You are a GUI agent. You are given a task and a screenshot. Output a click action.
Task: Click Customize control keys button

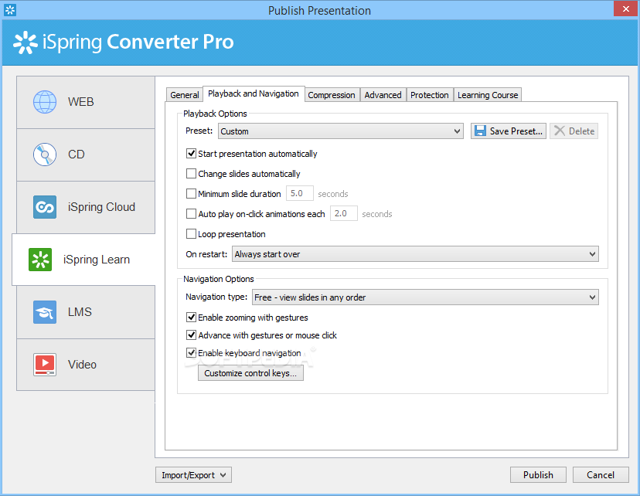pyautogui.click(x=250, y=373)
